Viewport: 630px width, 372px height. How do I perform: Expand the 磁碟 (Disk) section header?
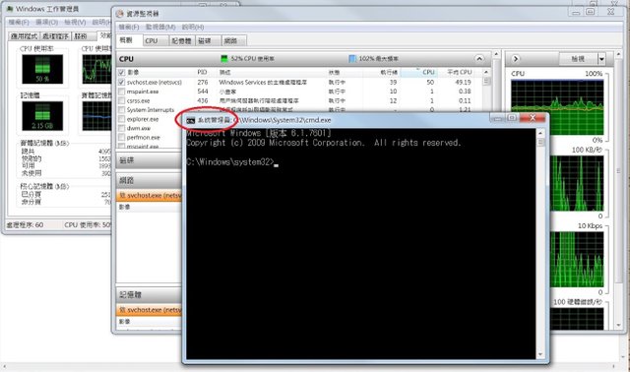[x=149, y=160]
